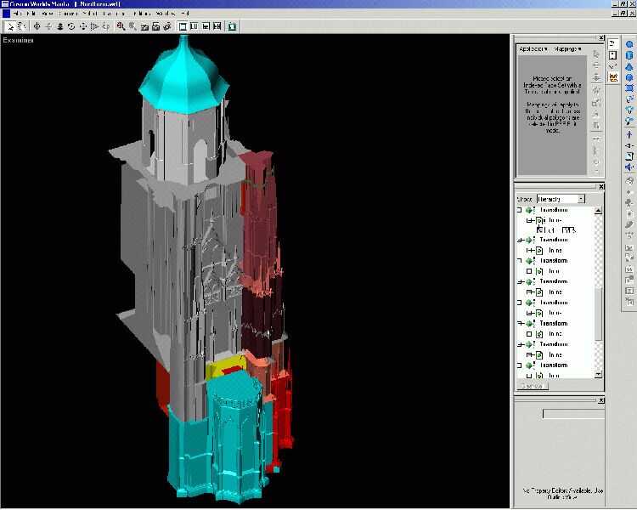
Task: Click the zoom-in magnifier toolbar icon
Action: [x=121, y=26]
